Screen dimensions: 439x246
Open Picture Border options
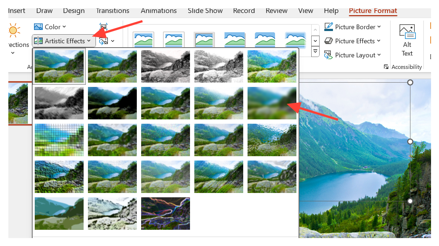353,27
